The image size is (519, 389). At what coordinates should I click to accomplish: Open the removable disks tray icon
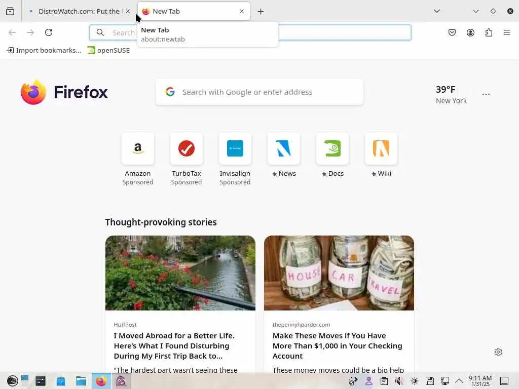tap(430, 381)
